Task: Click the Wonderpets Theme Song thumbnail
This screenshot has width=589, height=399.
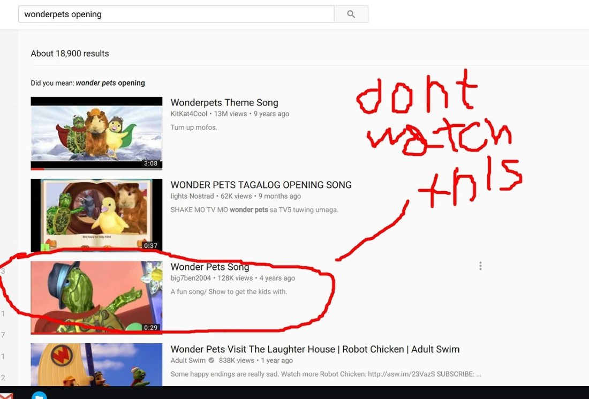Action: (96, 133)
